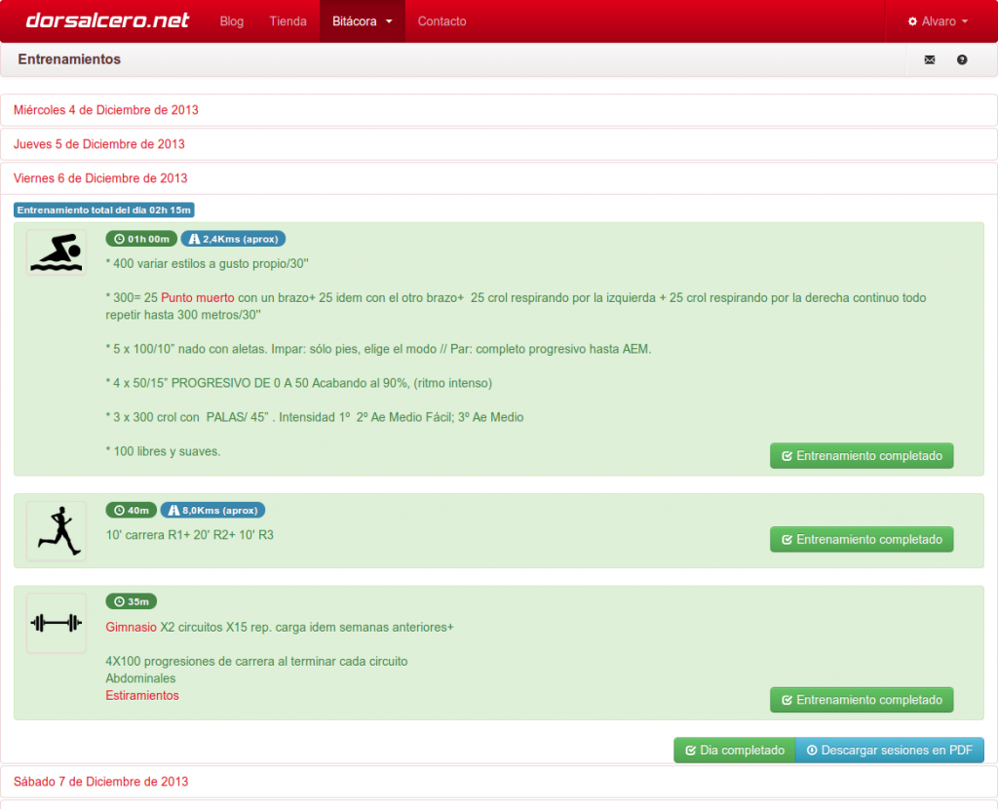Click Entrenamiento total del día 02h 15m badge
998x809 pixels.
click(103, 210)
